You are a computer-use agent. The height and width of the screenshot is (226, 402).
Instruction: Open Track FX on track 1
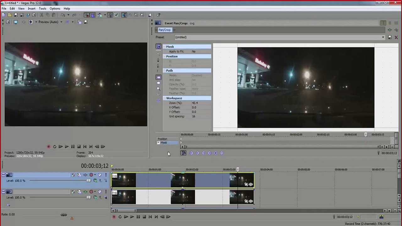pos(91,175)
